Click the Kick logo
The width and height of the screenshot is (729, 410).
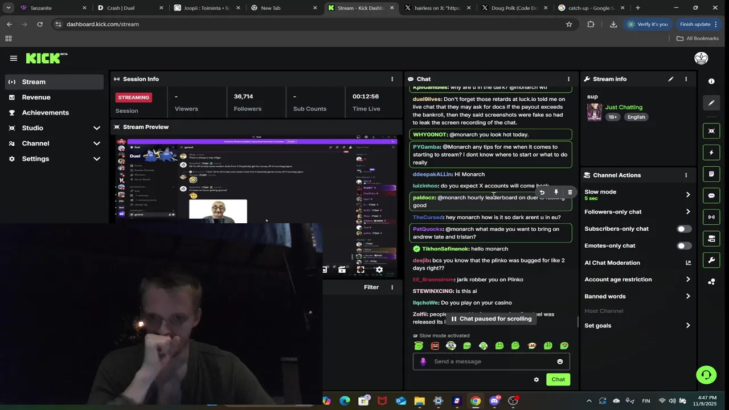46,58
